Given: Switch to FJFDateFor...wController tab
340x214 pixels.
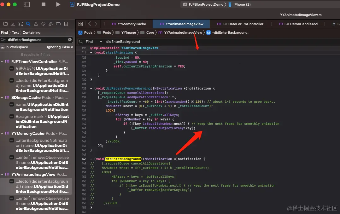Looking at the screenshot, I should [240, 24].
